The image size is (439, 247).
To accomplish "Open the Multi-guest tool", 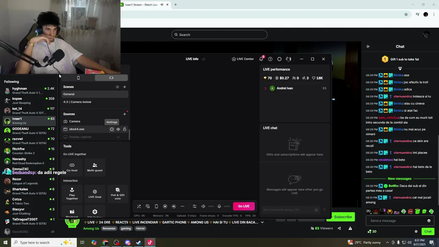I will point(95,167).
